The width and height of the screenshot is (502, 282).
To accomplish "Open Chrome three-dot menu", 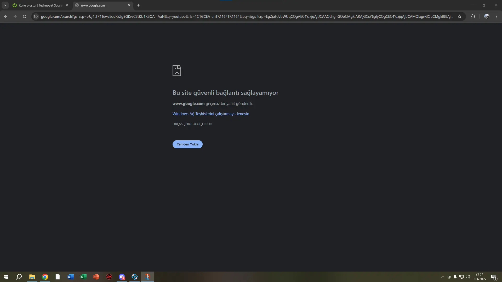I will tap(496, 16).
